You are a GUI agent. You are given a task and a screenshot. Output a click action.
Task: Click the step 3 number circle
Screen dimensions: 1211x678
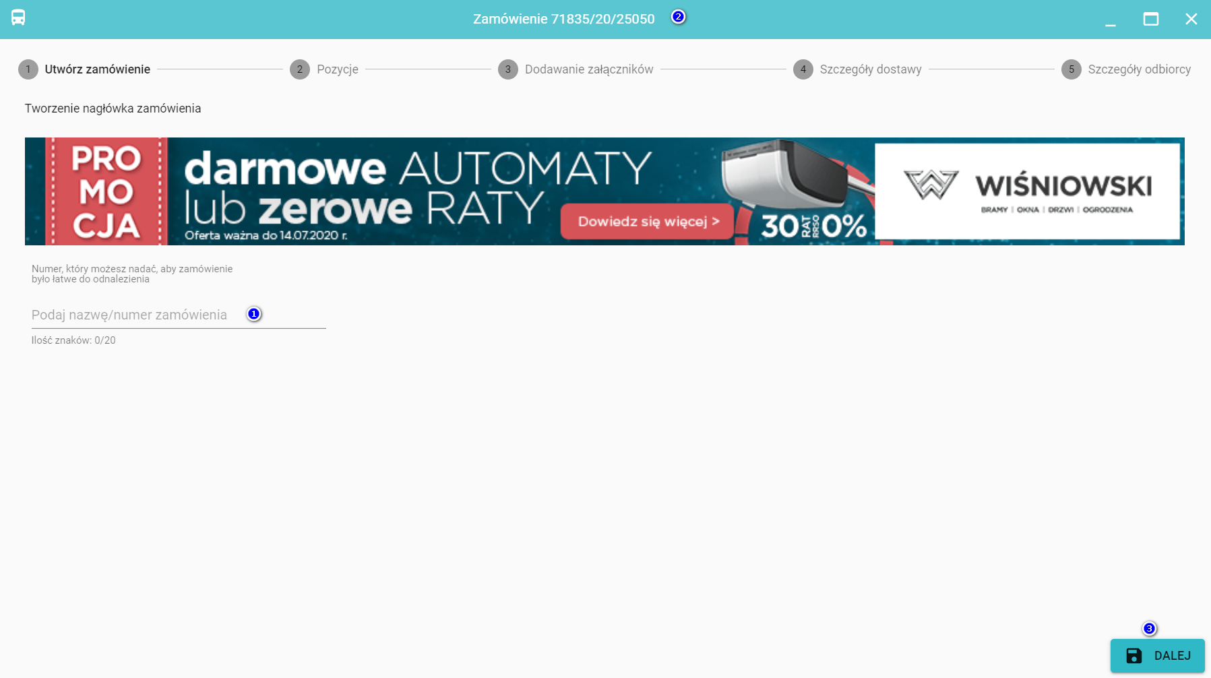(x=508, y=69)
